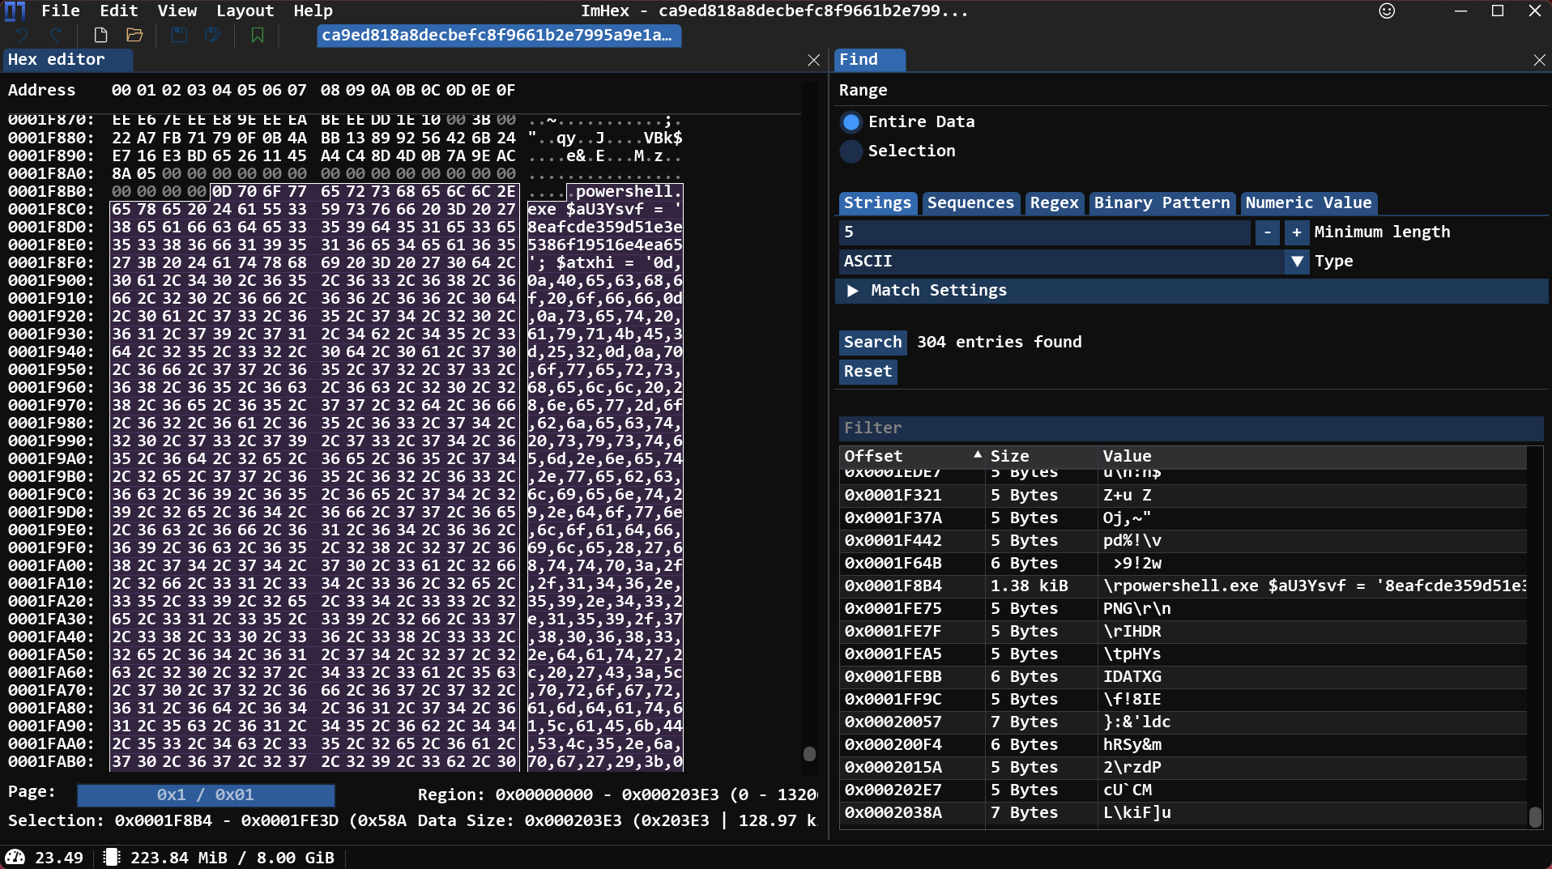
Task: Open a file using the folder icon
Action: tap(134, 36)
